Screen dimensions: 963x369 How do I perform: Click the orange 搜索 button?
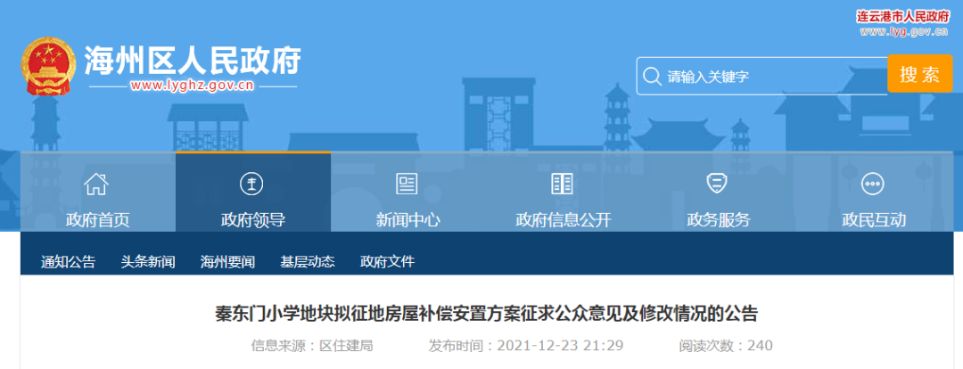(920, 74)
